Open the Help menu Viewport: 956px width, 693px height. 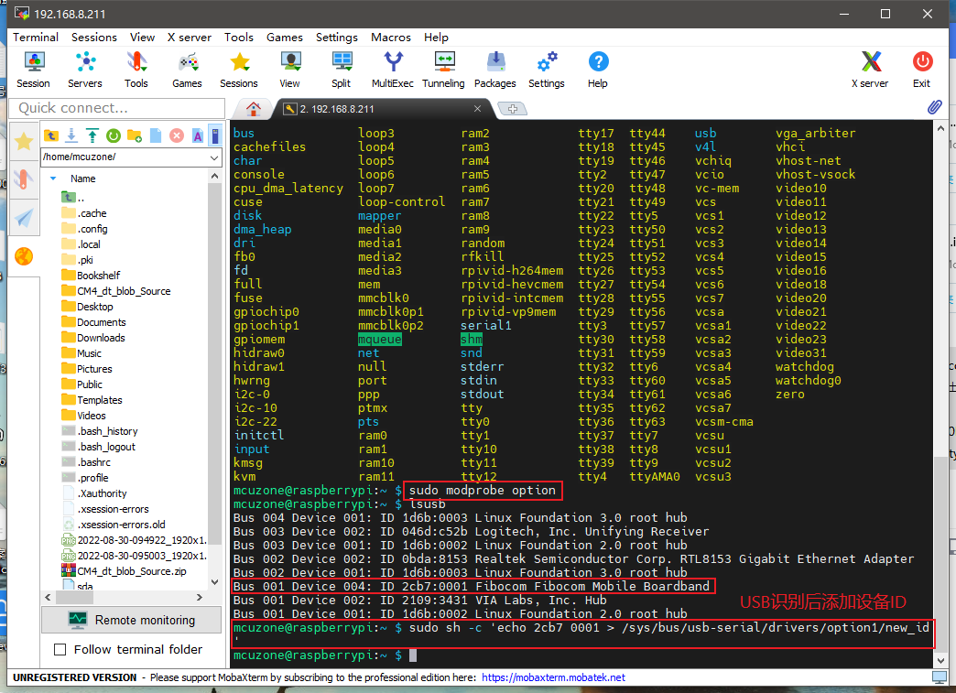436,38
